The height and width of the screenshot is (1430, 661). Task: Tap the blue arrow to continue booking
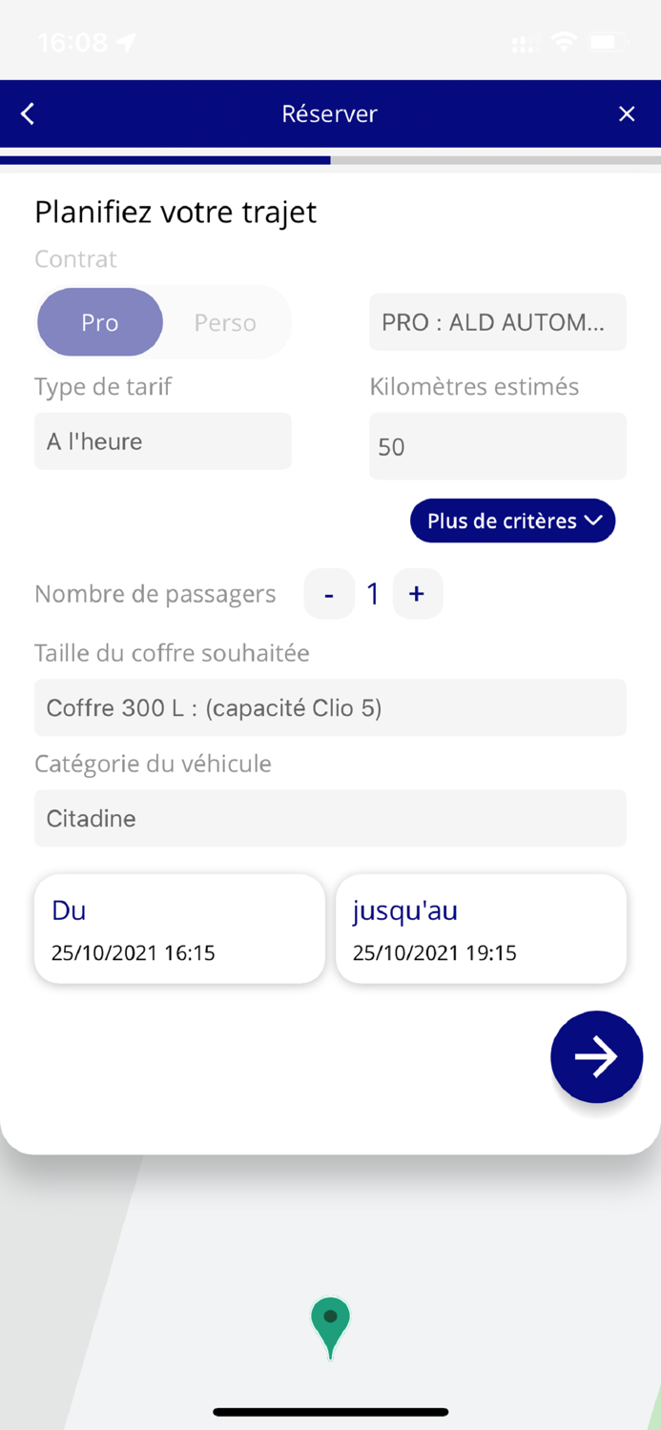[x=596, y=1056]
